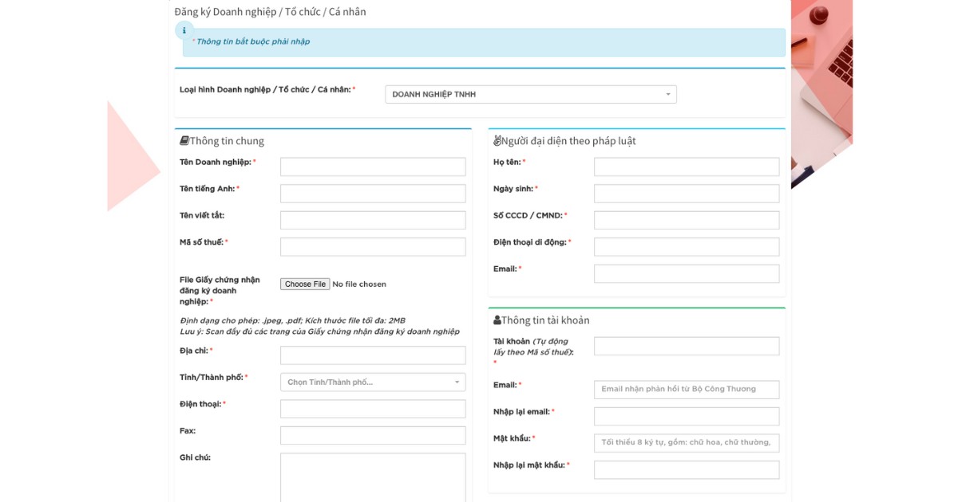Select the Tên viết tắt field
This screenshot has height=502, width=958.
[372, 221]
